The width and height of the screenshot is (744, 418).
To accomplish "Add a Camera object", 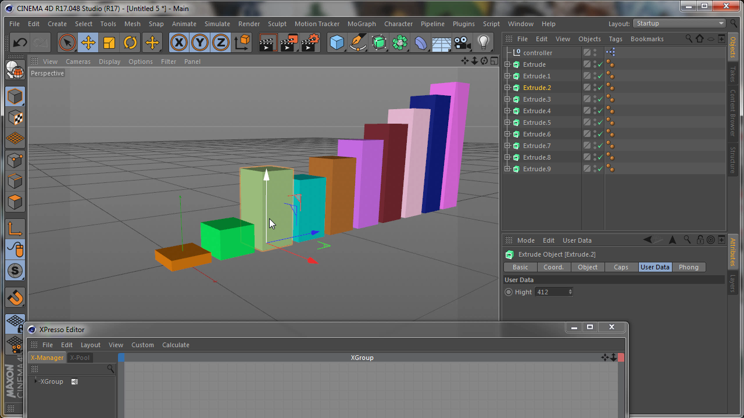I will click(463, 42).
